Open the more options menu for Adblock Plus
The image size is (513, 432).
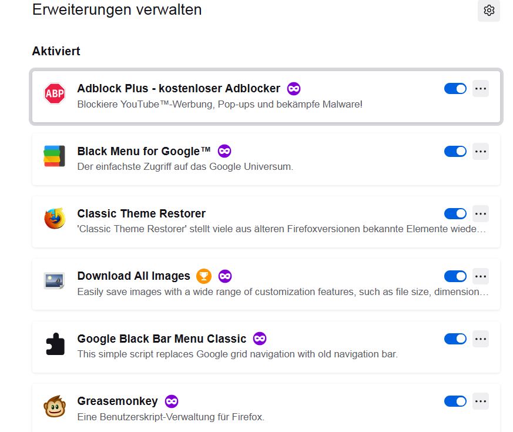(481, 89)
